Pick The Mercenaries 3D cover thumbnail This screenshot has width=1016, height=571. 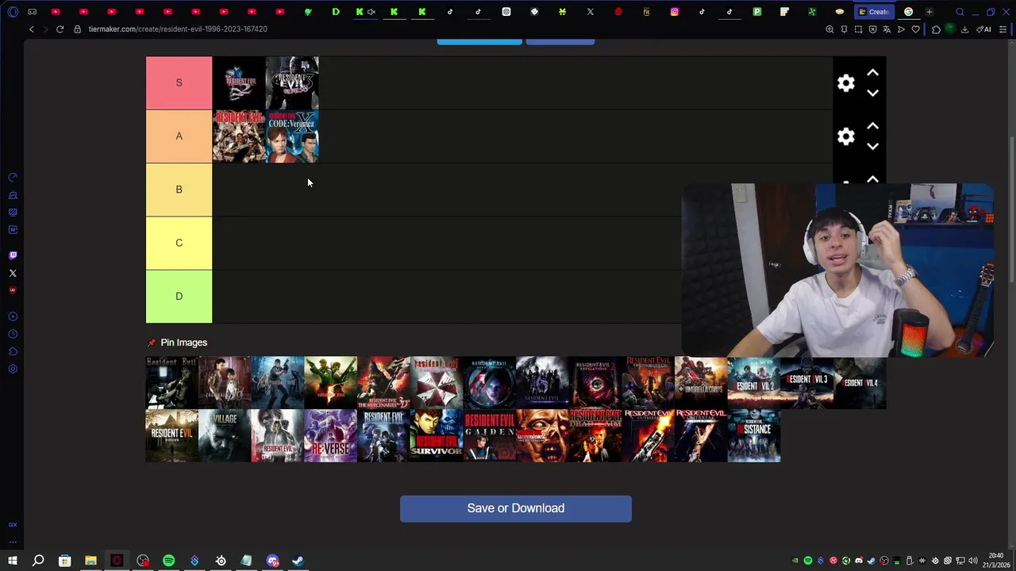pyautogui.click(x=383, y=382)
